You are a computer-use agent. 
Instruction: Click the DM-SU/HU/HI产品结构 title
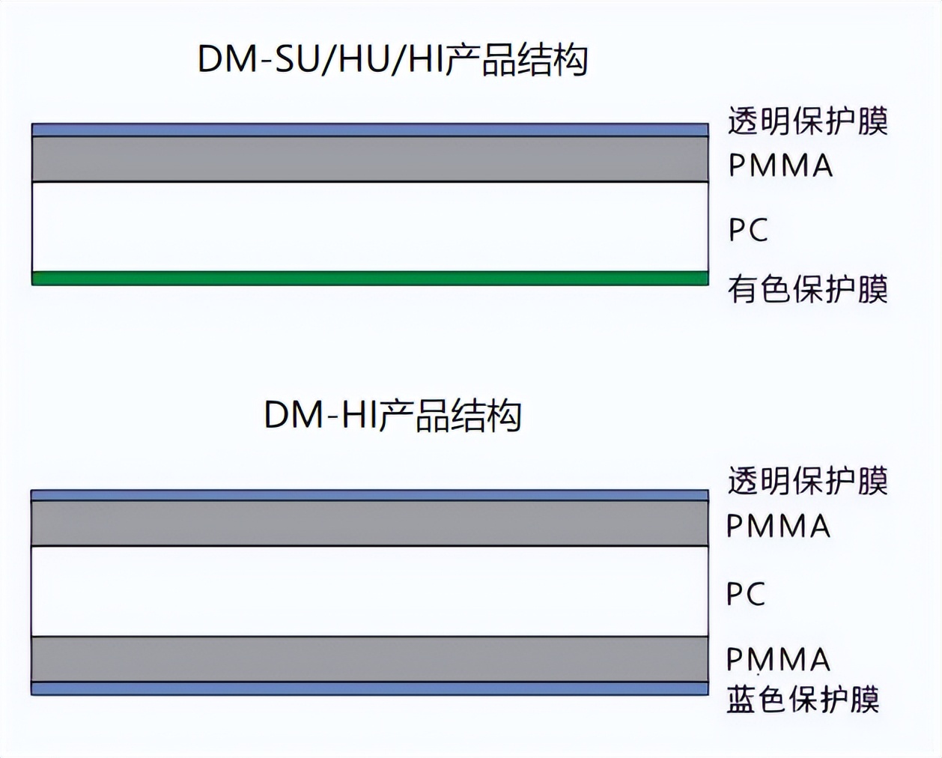pos(393,60)
